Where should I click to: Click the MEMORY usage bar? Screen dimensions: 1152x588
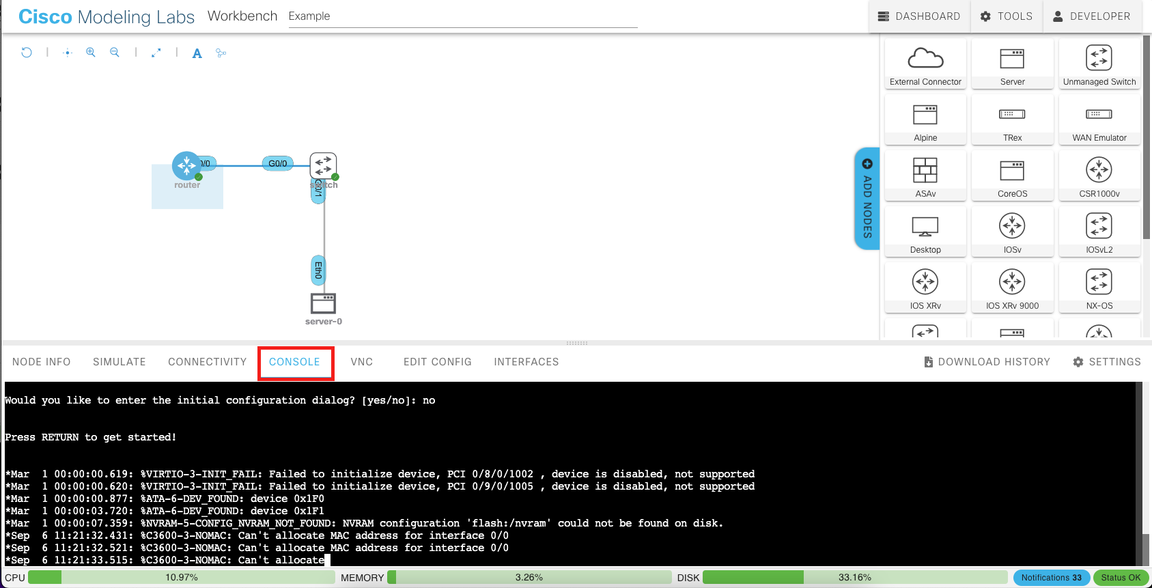click(x=529, y=578)
